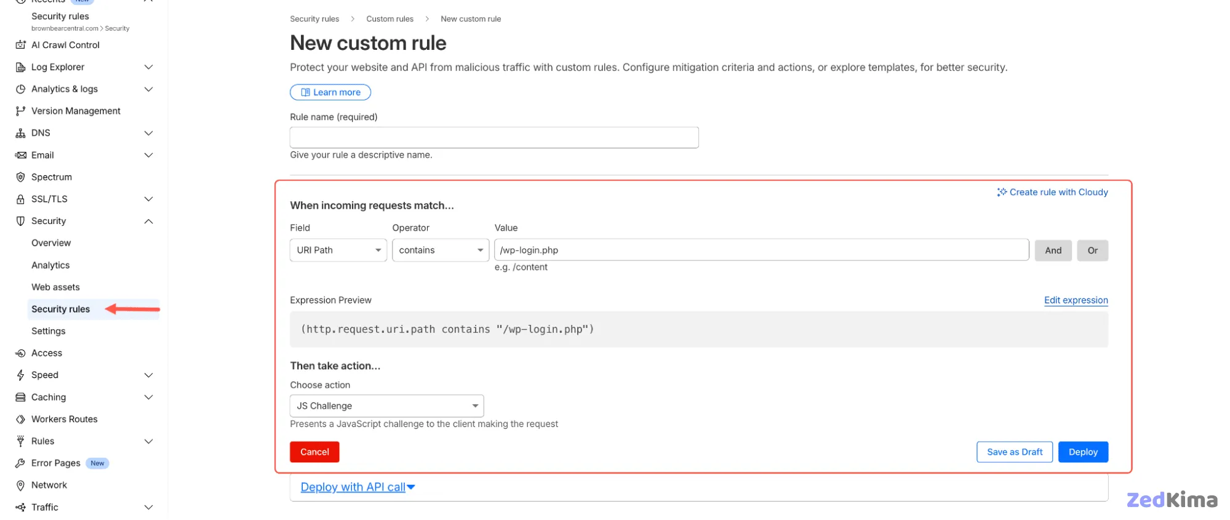Expand the Traffic section chevron
Viewport: 1230px width, 520px height.
(148, 508)
